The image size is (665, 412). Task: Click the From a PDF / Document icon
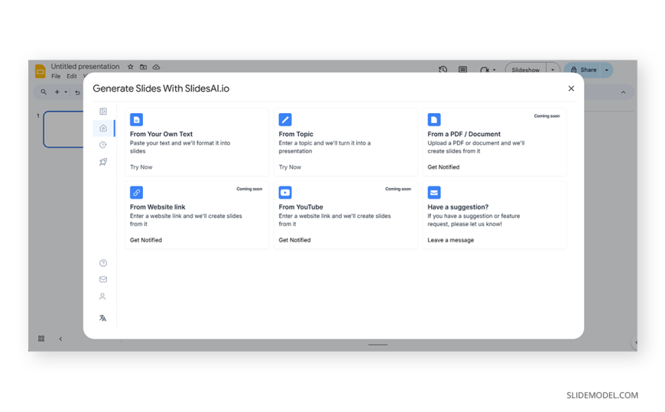coord(434,120)
